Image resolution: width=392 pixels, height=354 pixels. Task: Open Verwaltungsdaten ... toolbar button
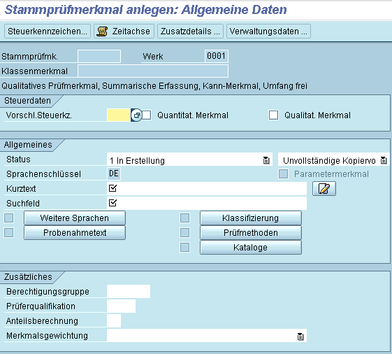tap(268, 31)
